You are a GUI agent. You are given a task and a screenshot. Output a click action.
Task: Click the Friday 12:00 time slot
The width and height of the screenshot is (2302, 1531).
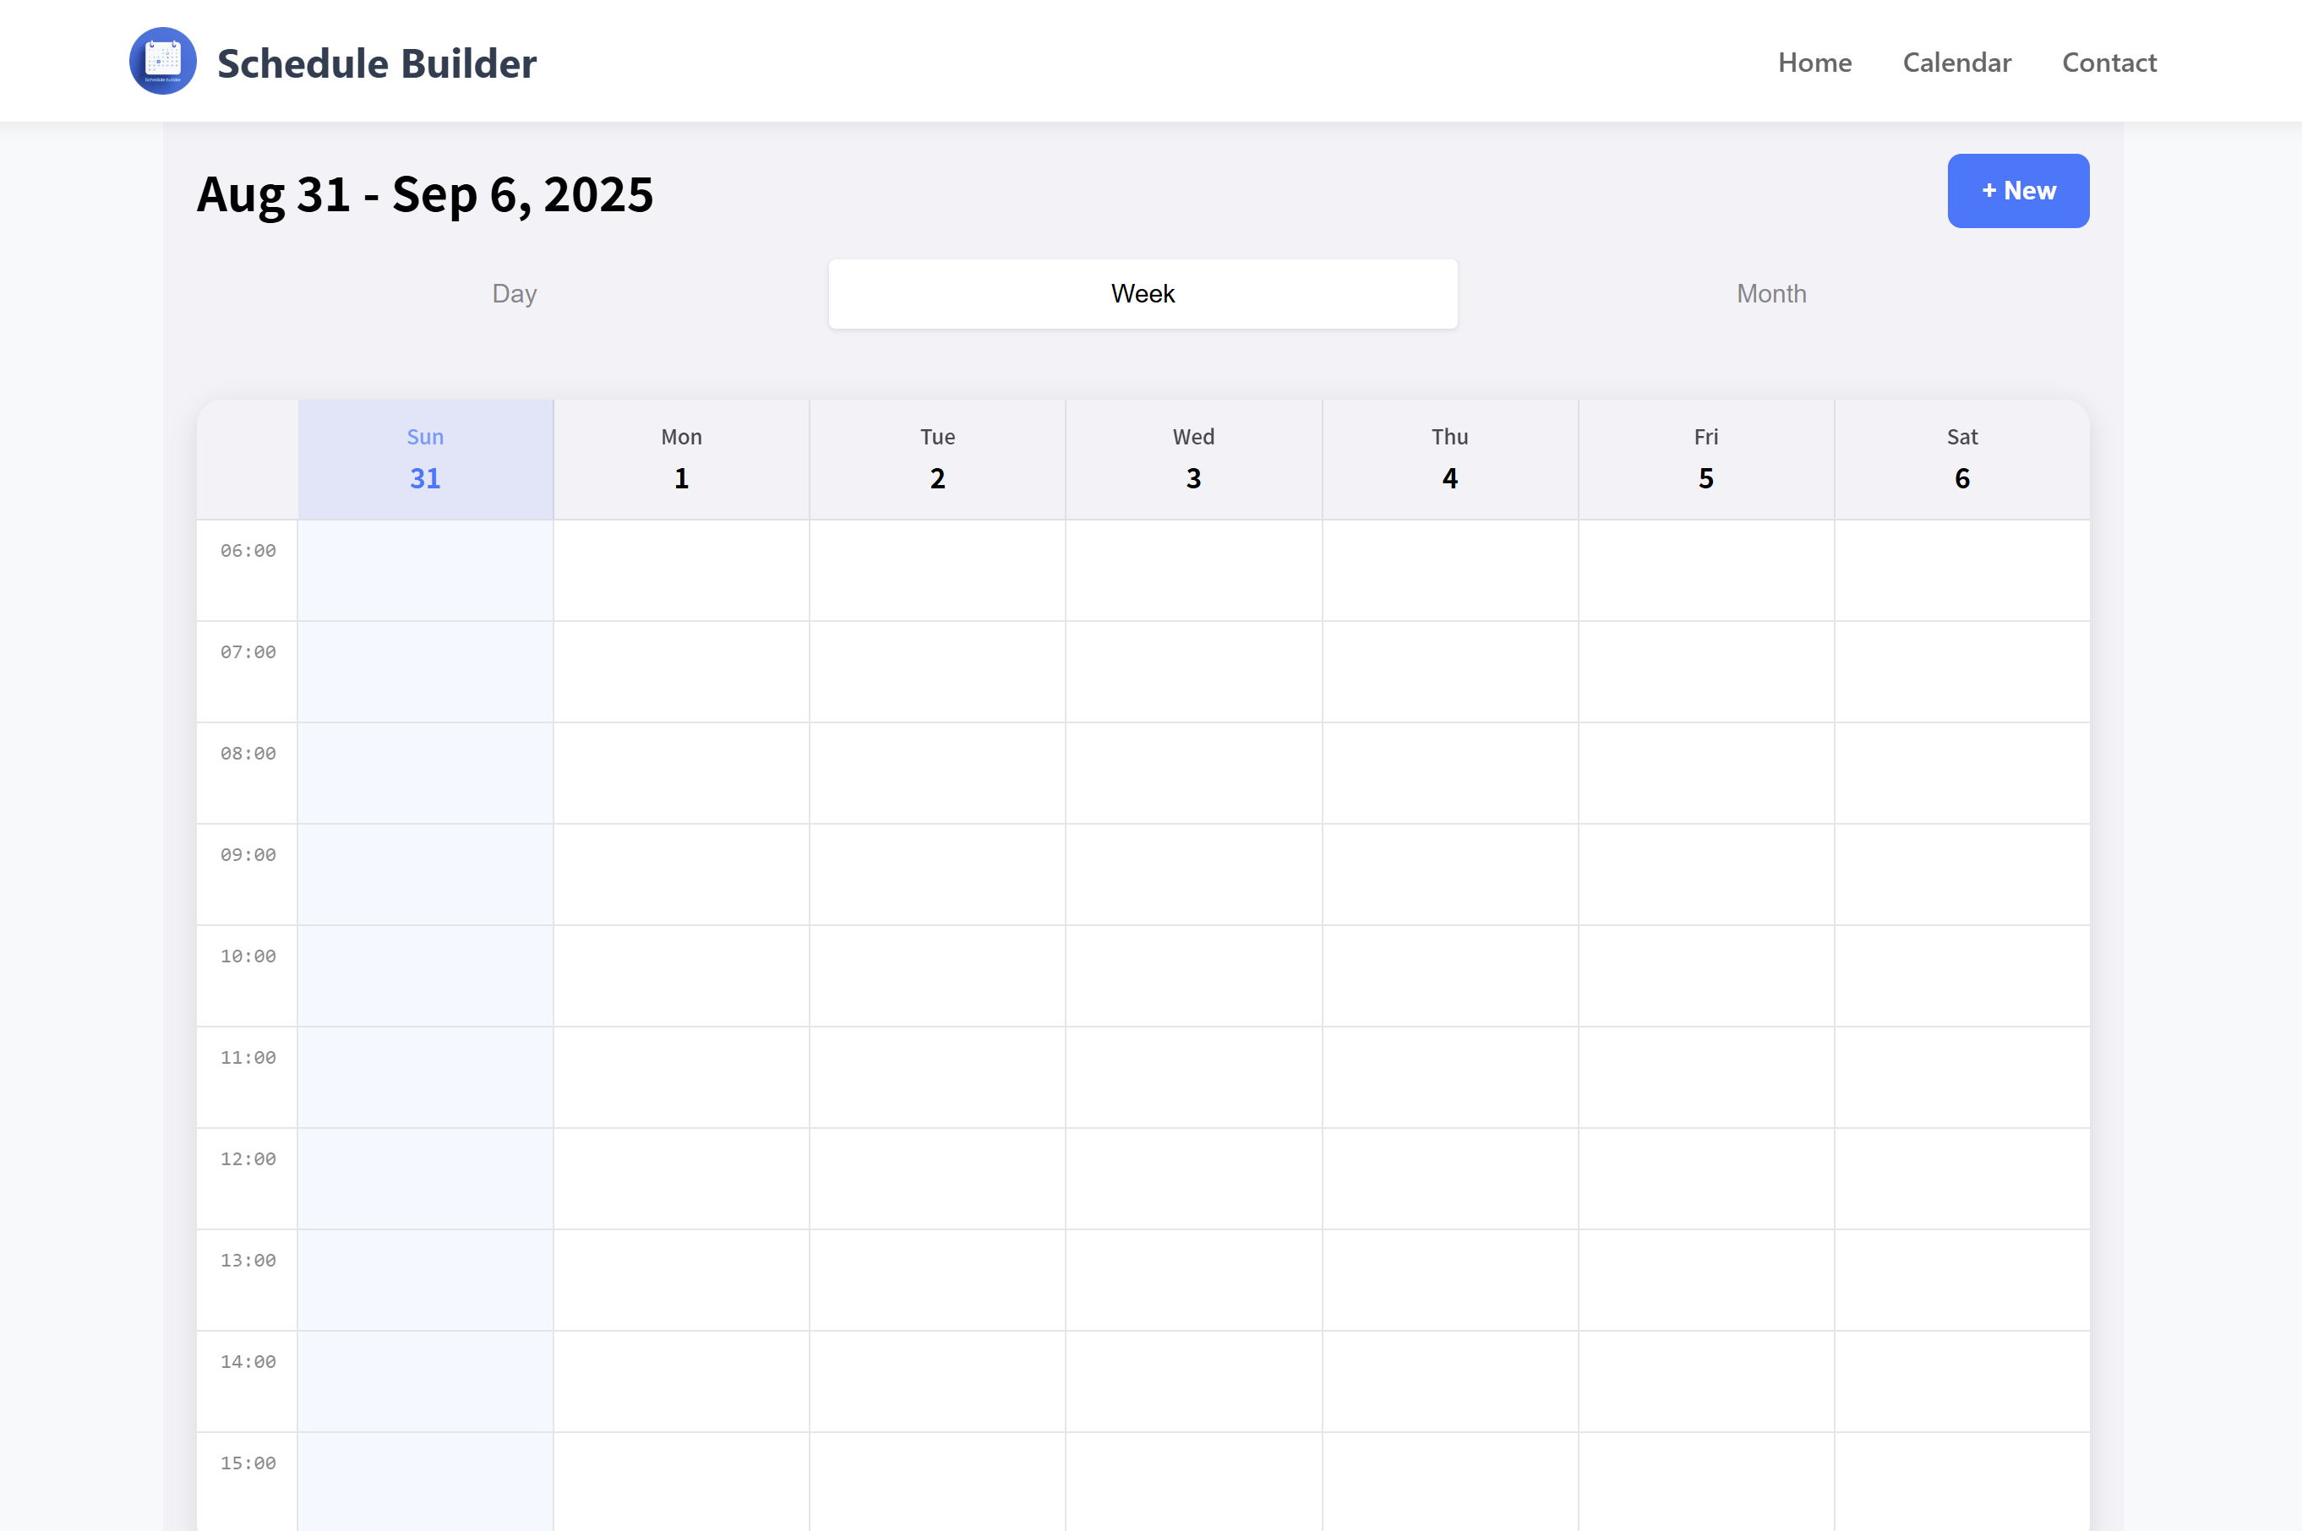point(1705,1179)
